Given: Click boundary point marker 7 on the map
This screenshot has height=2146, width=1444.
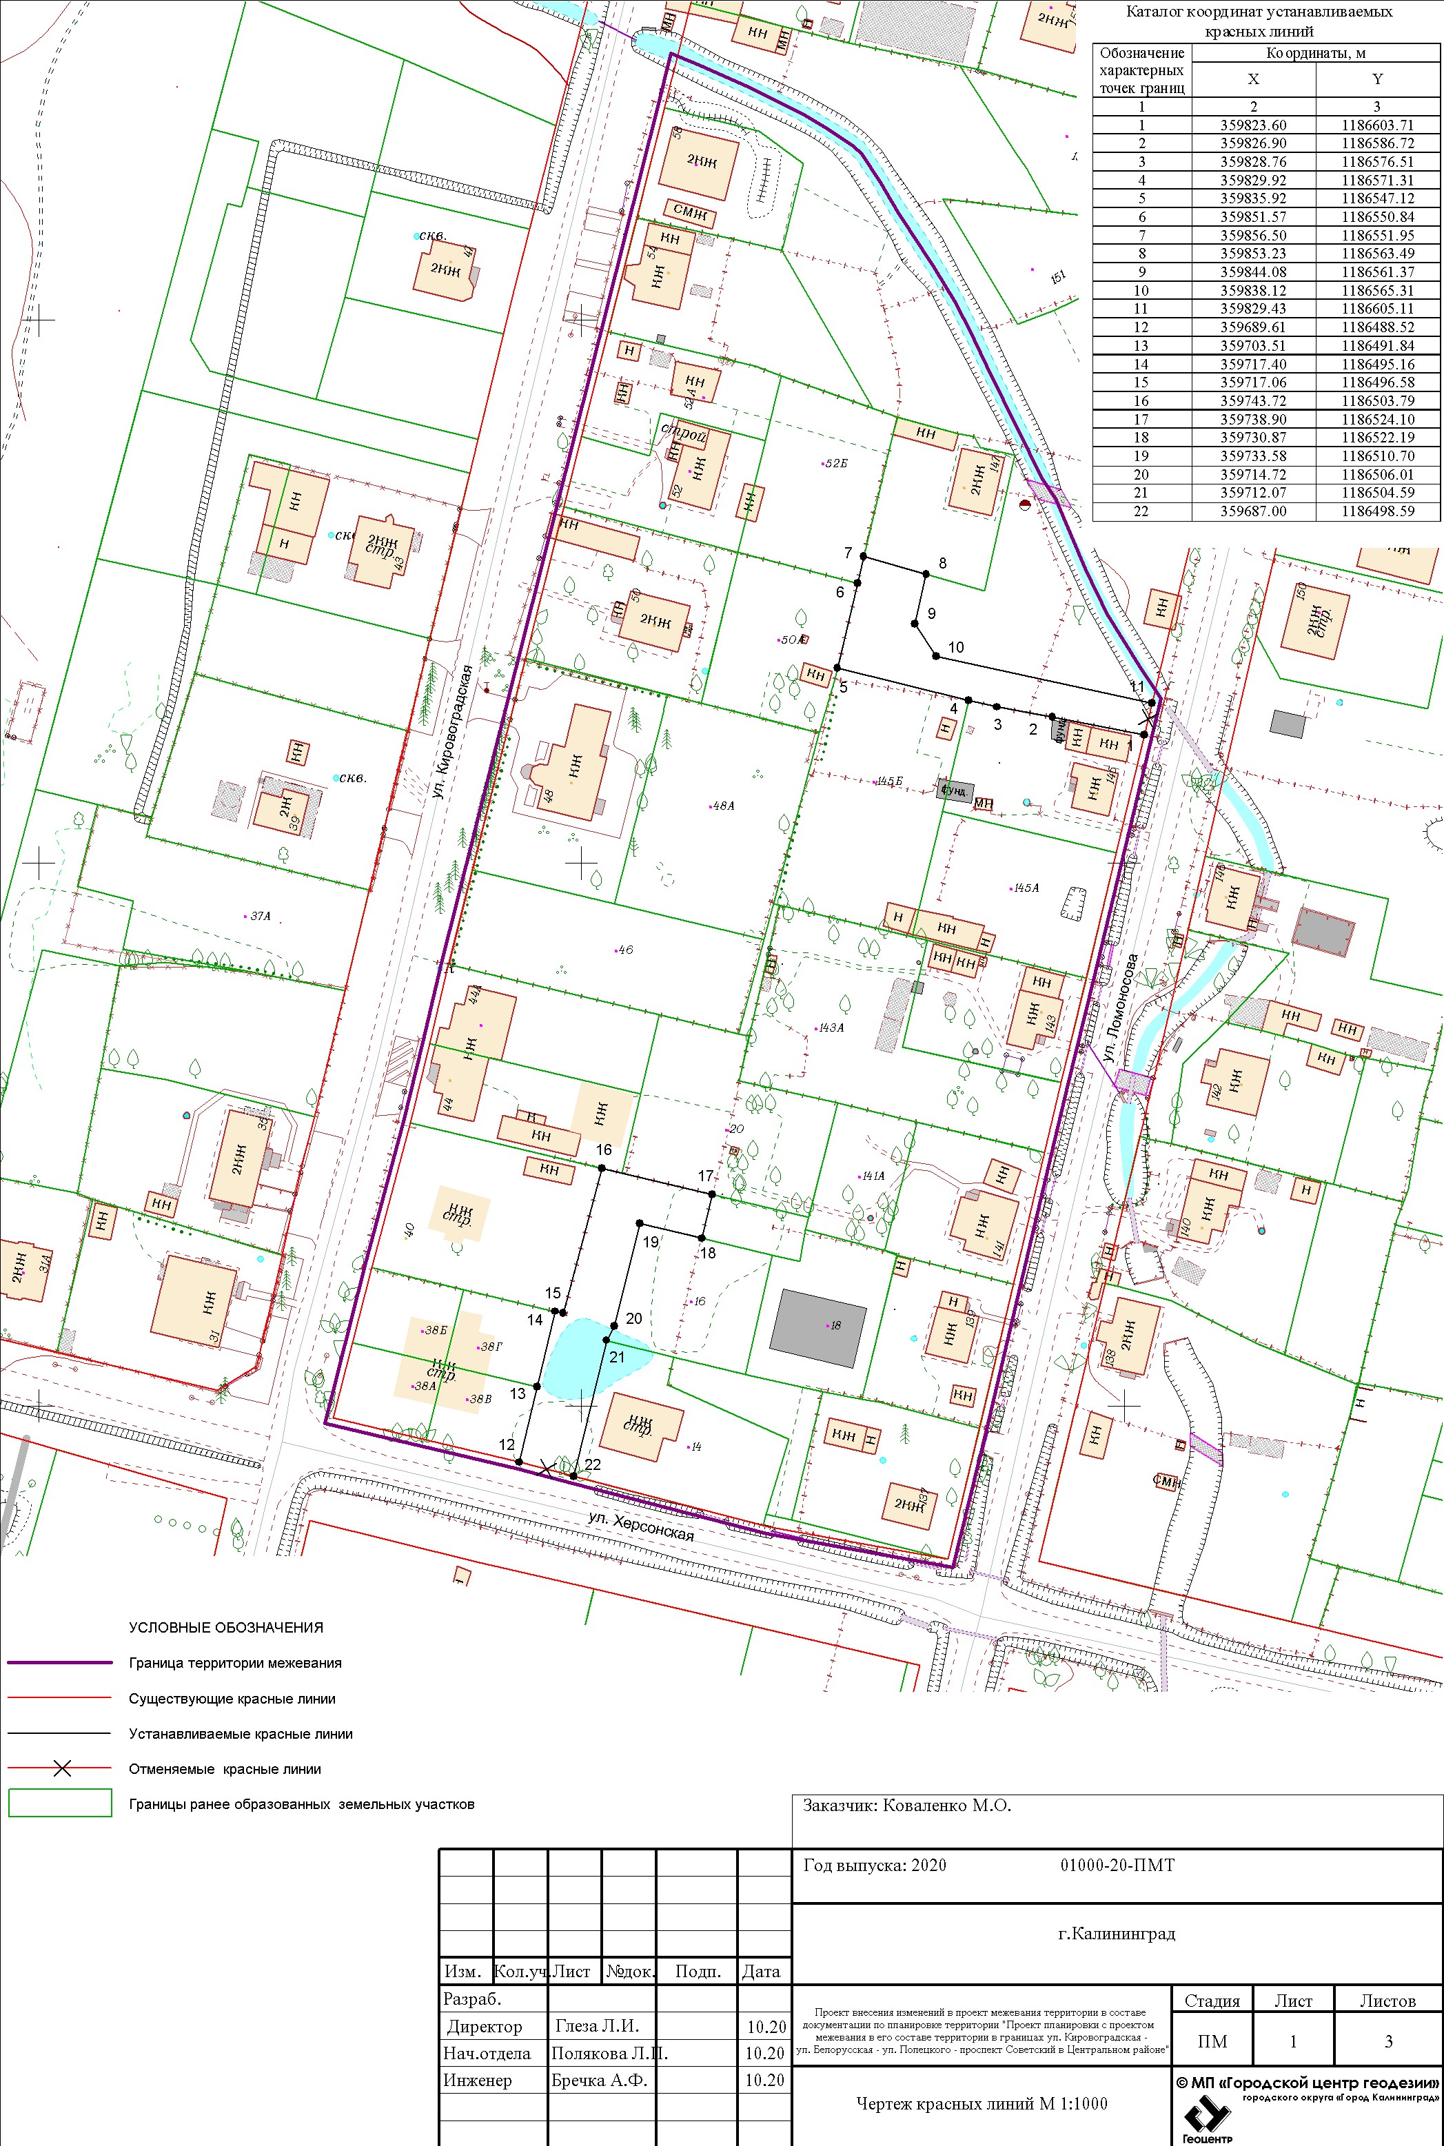Looking at the screenshot, I should (x=863, y=556).
